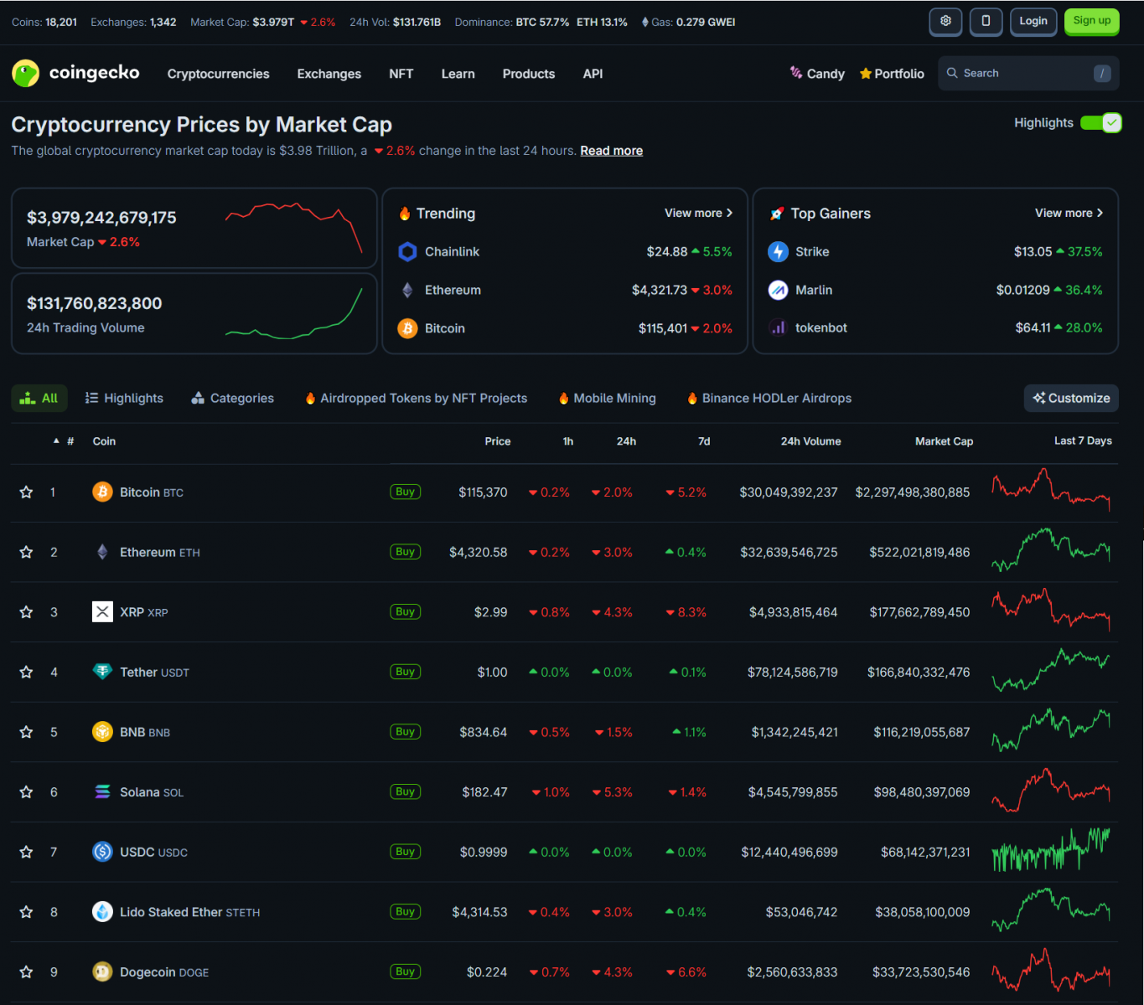Image resolution: width=1144 pixels, height=1005 pixels.
Task: Click the CoinGecko logo icon
Action: click(26, 74)
